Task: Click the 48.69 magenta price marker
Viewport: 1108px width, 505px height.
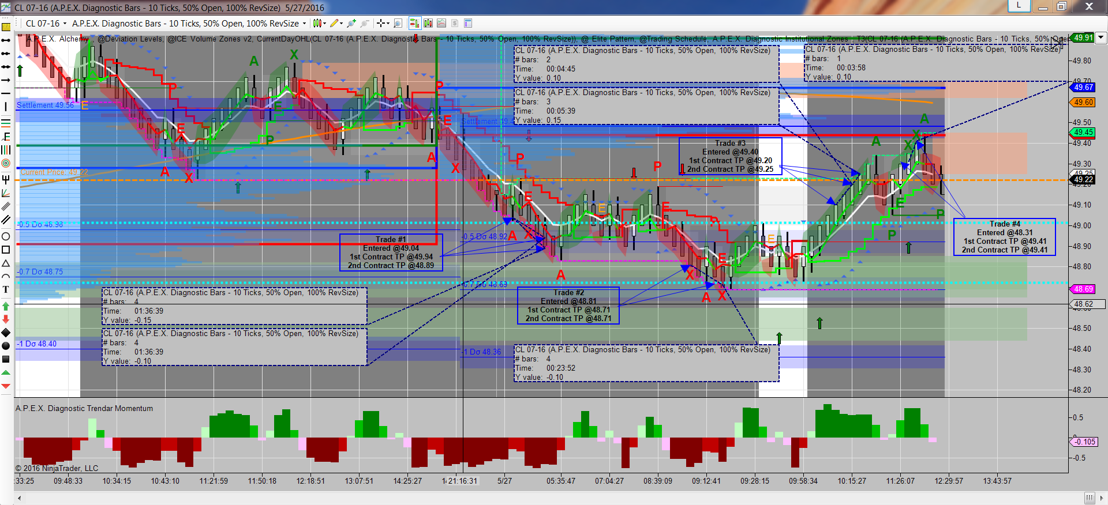Action: click(1083, 289)
